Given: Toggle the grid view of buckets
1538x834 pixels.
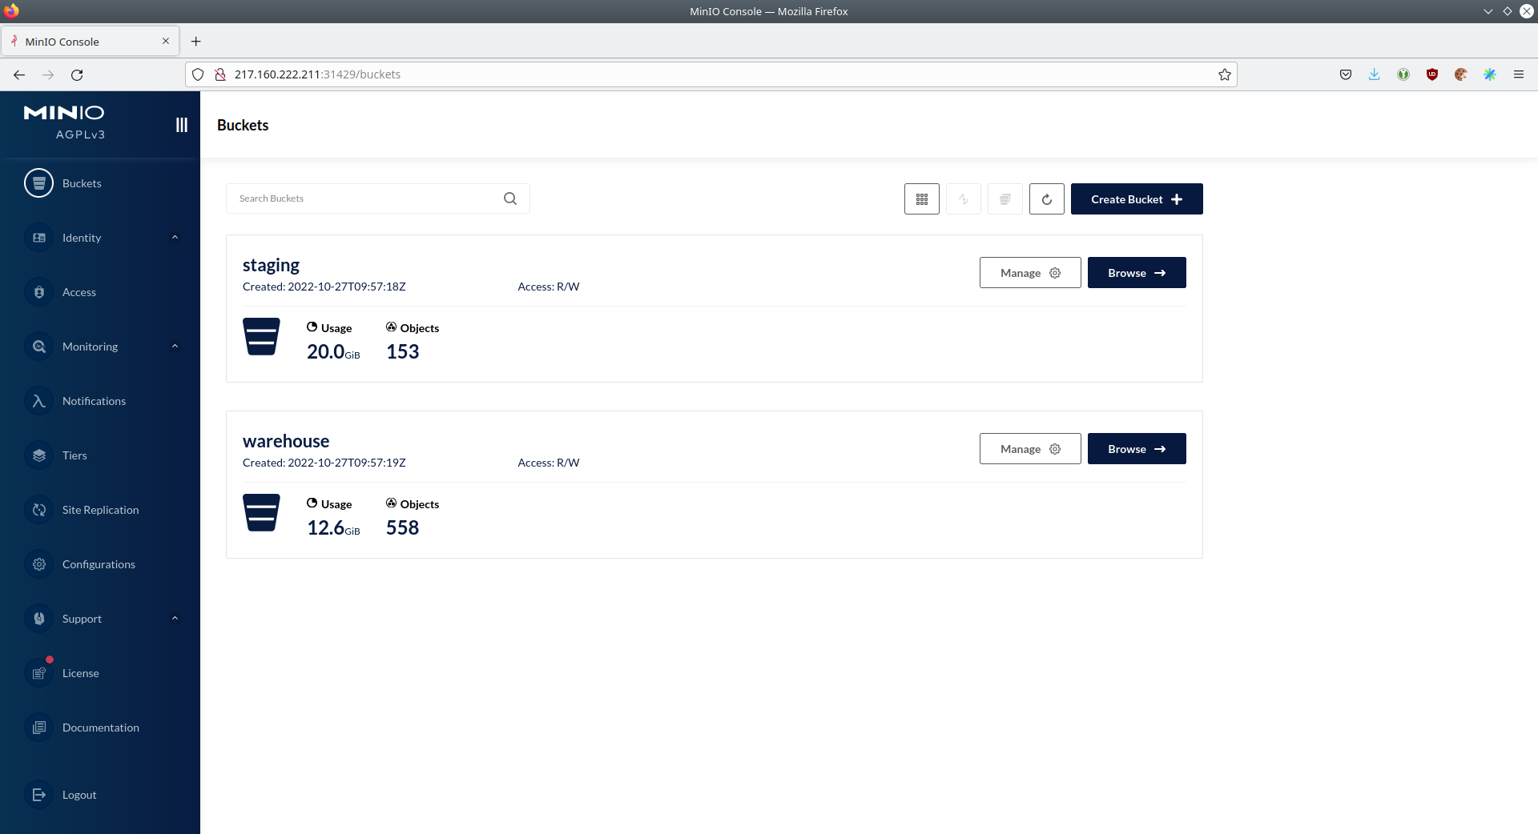Looking at the screenshot, I should tap(921, 199).
